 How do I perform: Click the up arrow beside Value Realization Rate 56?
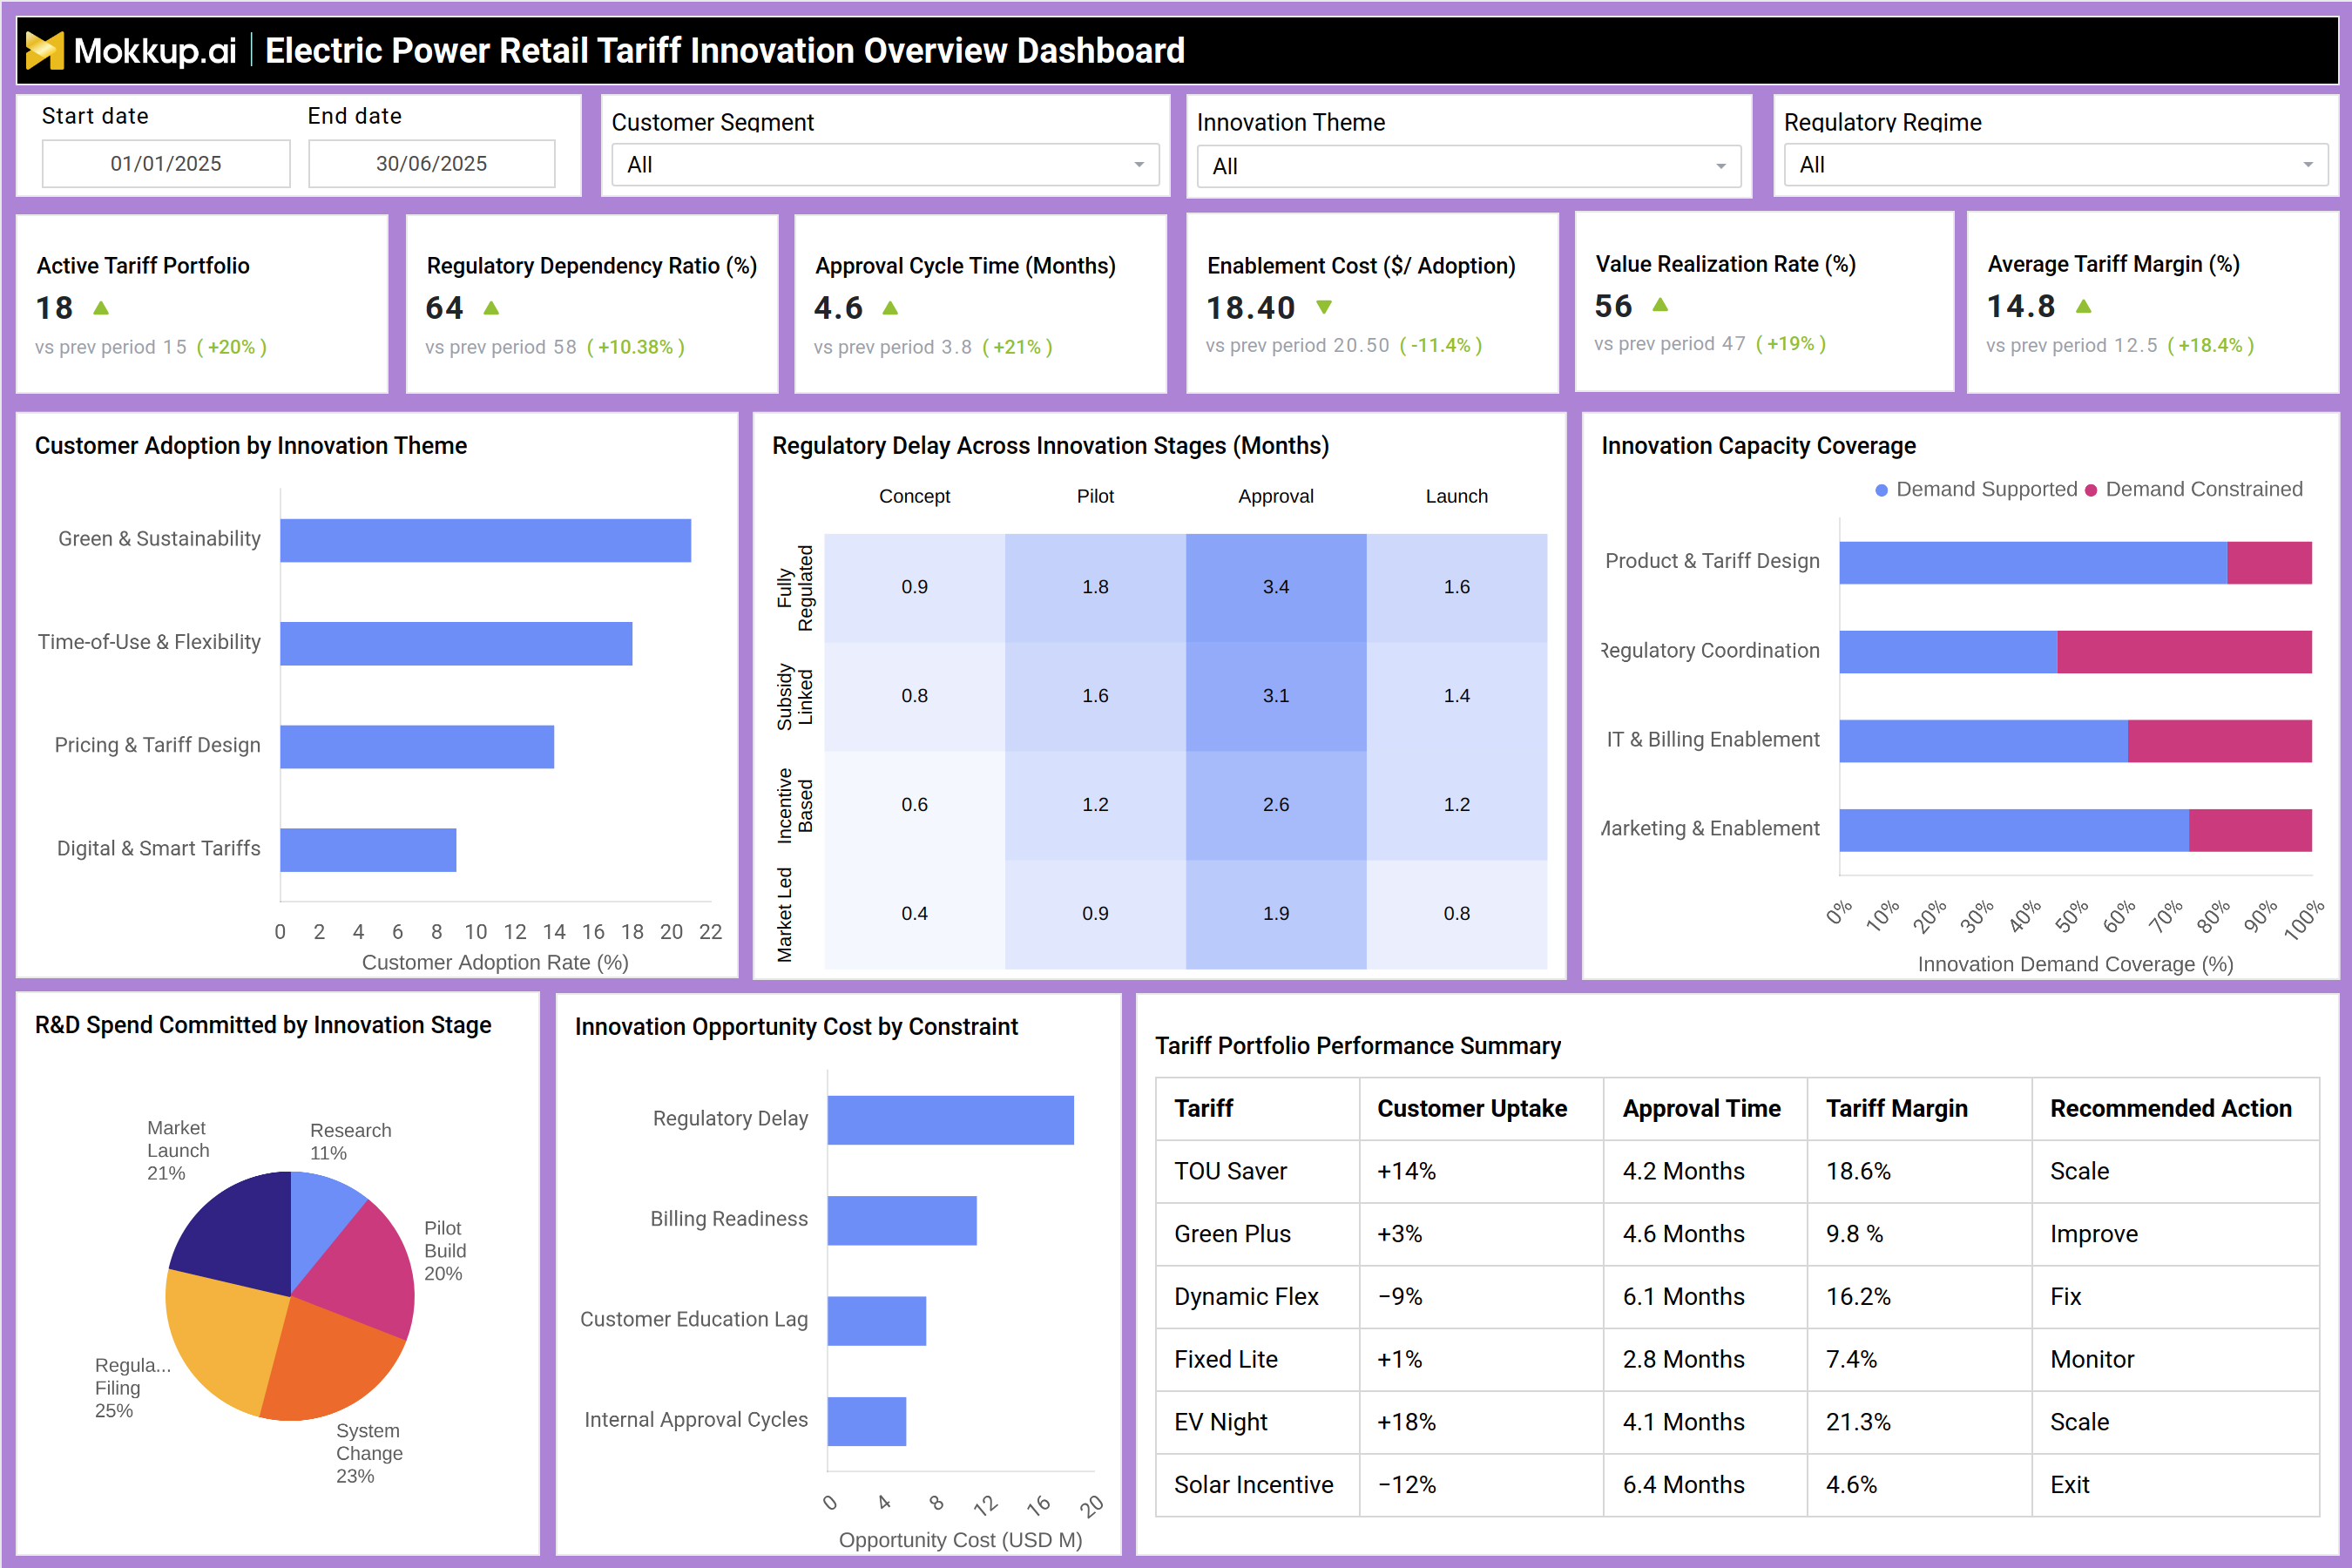click(x=1660, y=304)
